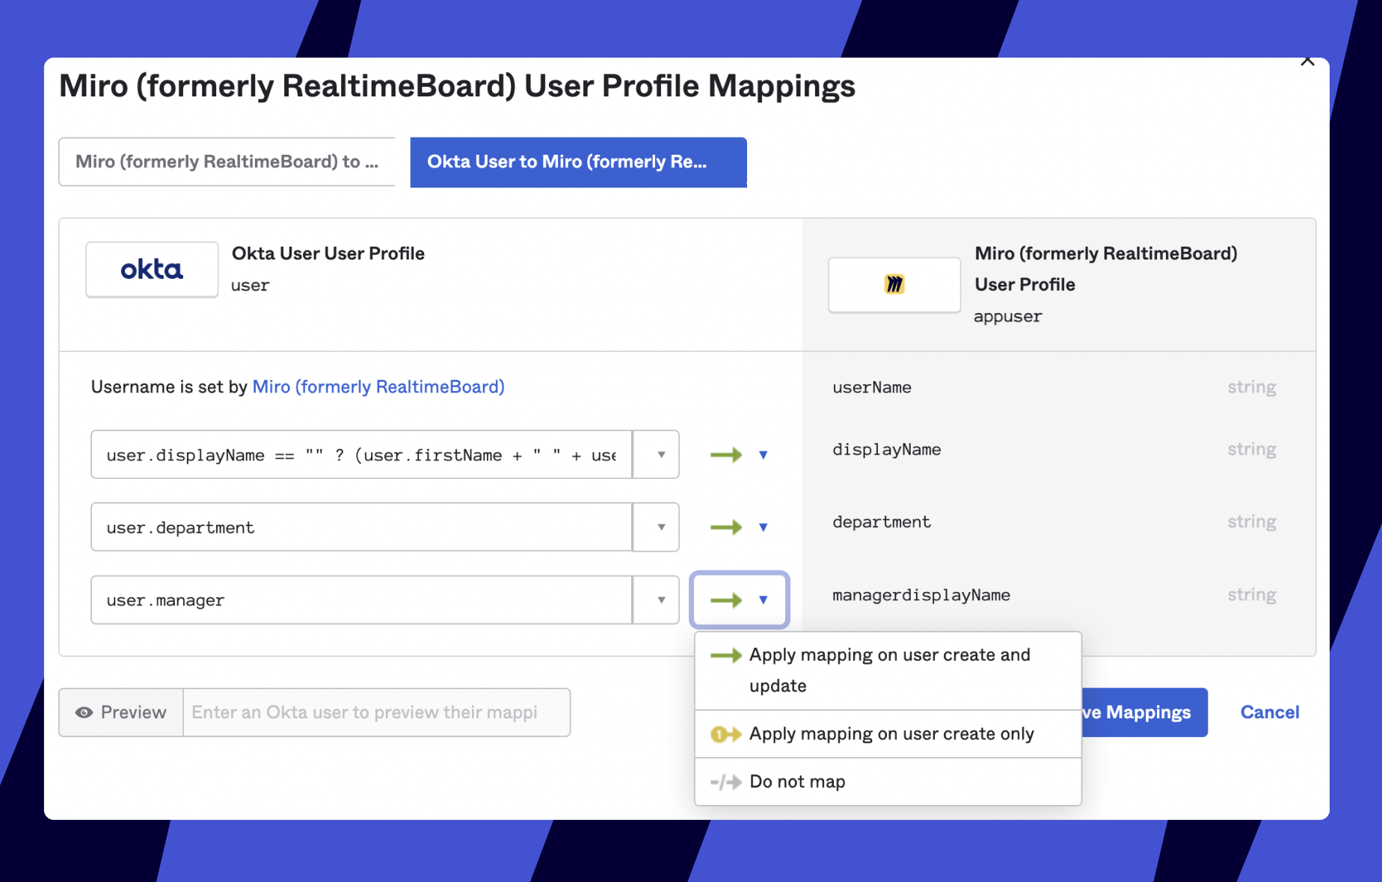The width and height of the screenshot is (1382, 882).
Task: Select Apply mapping on user create and update
Action: click(x=888, y=670)
